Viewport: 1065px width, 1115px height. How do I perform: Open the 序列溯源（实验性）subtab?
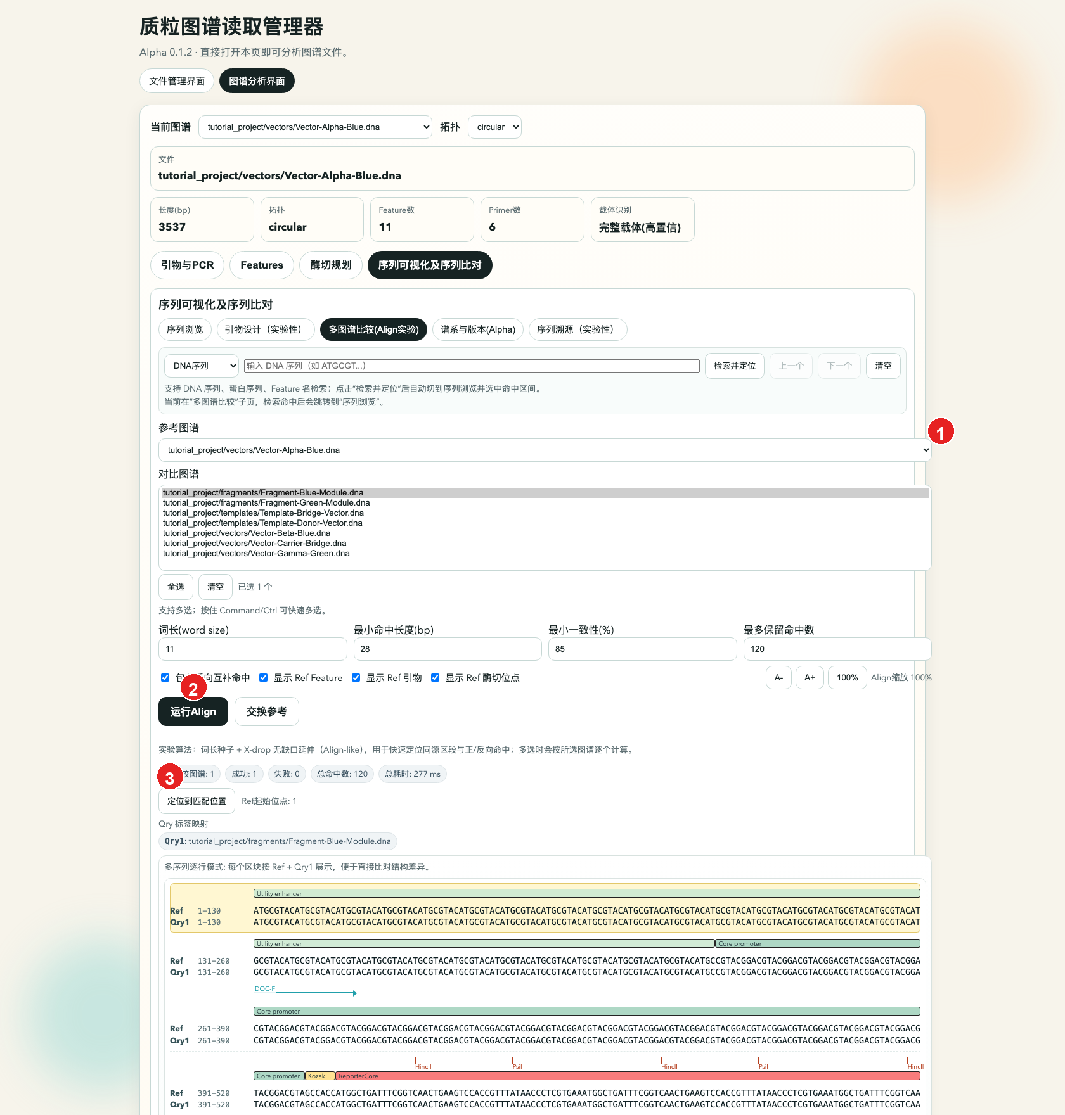(578, 329)
